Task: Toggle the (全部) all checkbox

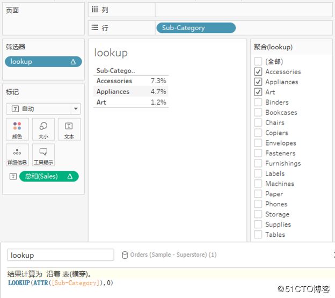Action: pyautogui.click(x=258, y=61)
